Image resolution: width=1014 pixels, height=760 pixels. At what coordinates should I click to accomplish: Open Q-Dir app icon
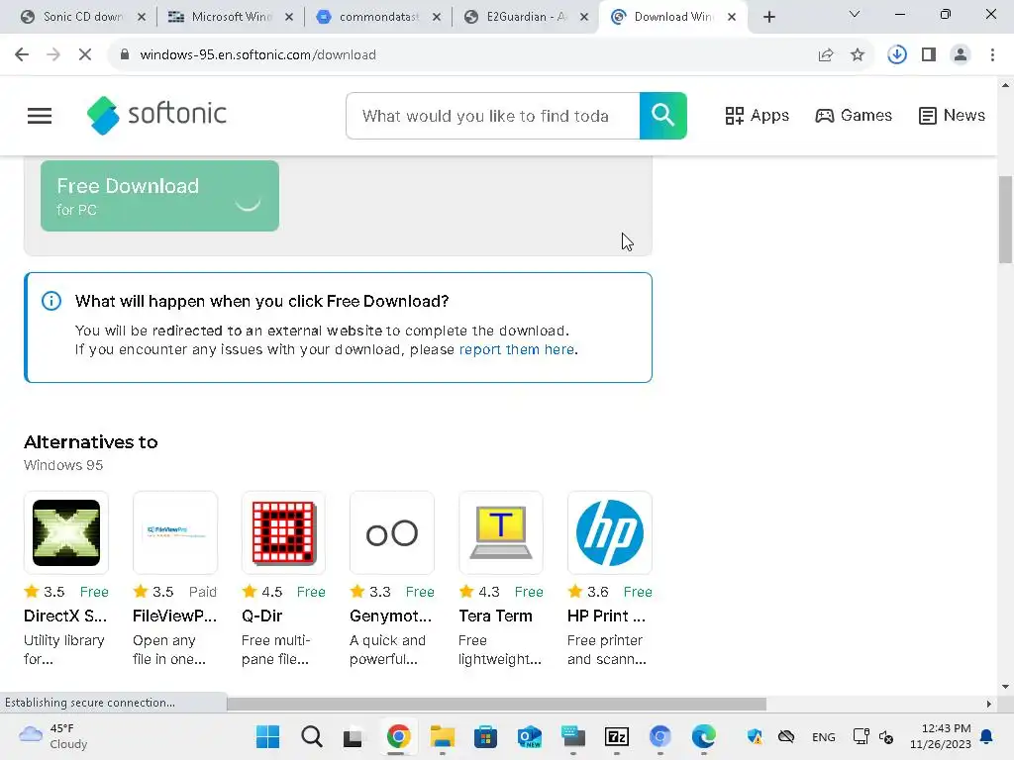click(x=283, y=532)
